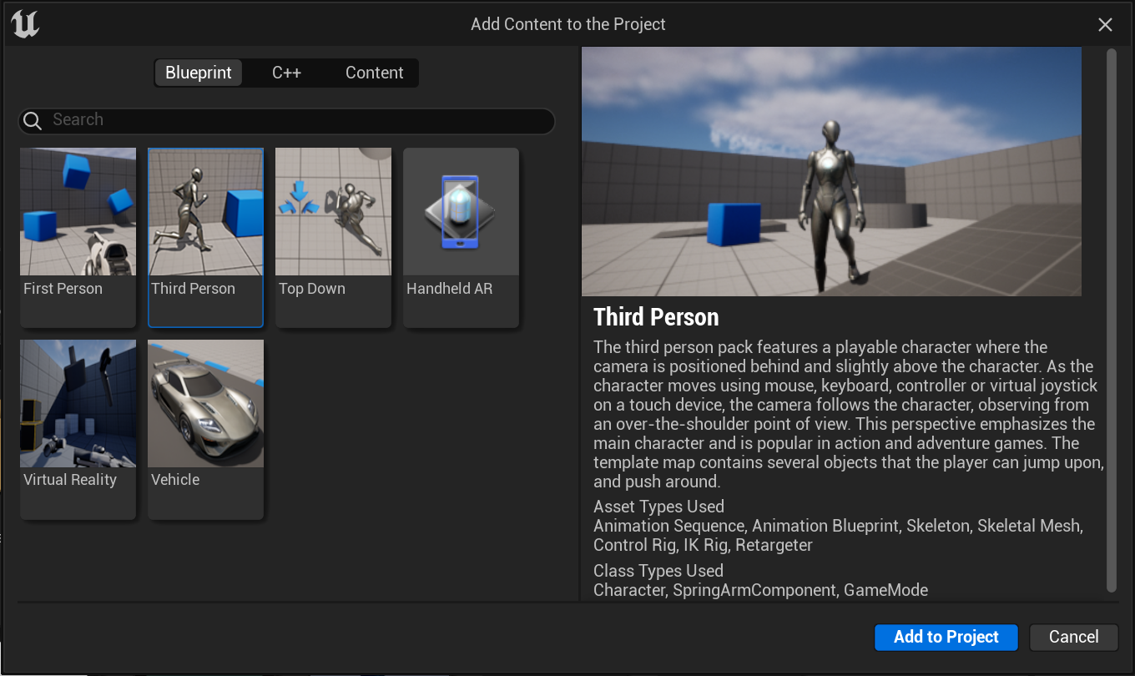
Task: Choose the Vehicle template thumbnail
Action: point(206,403)
